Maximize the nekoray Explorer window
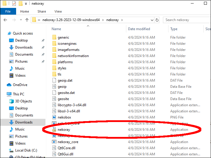 (205, 3)
